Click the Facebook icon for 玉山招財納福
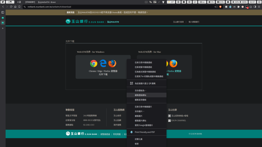This screenshot has height=147, width=262. (x=169, y=116)
